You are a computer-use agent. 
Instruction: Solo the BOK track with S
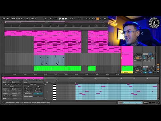[150, 67]
